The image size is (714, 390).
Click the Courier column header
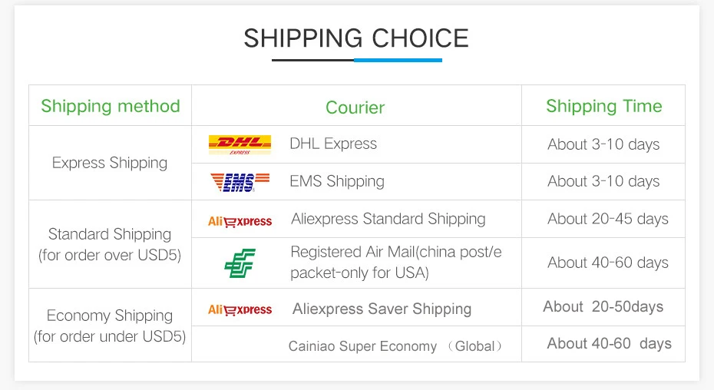click(x=355, y=107)
